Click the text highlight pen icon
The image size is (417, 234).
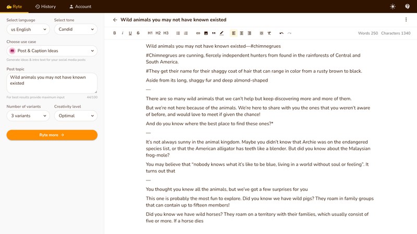222,33
